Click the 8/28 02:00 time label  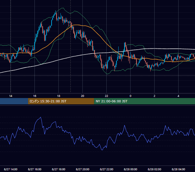tap(154, 169)
